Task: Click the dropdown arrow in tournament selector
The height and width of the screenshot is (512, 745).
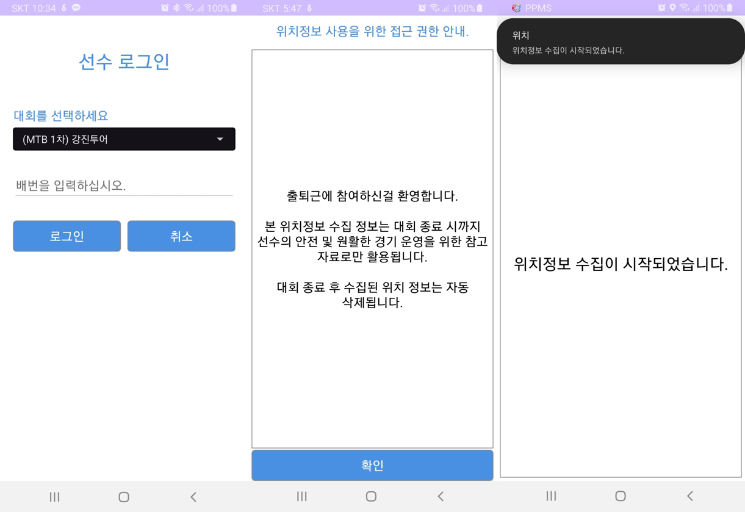Action: pyautogui.click(x=220, y=139)
